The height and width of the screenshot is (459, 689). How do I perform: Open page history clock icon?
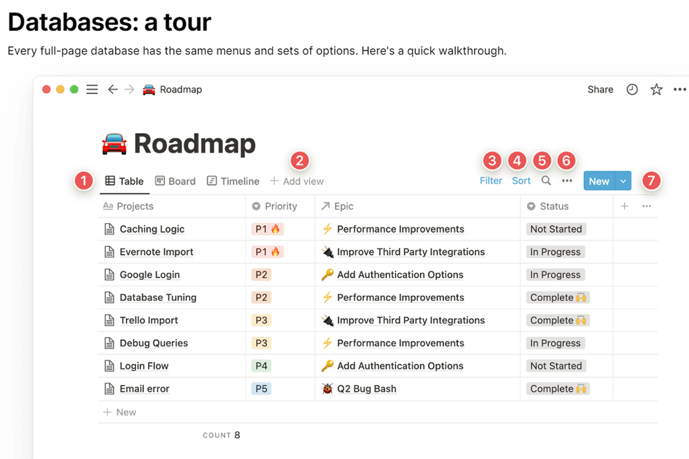pyautogui.click(x=632, y=90)
